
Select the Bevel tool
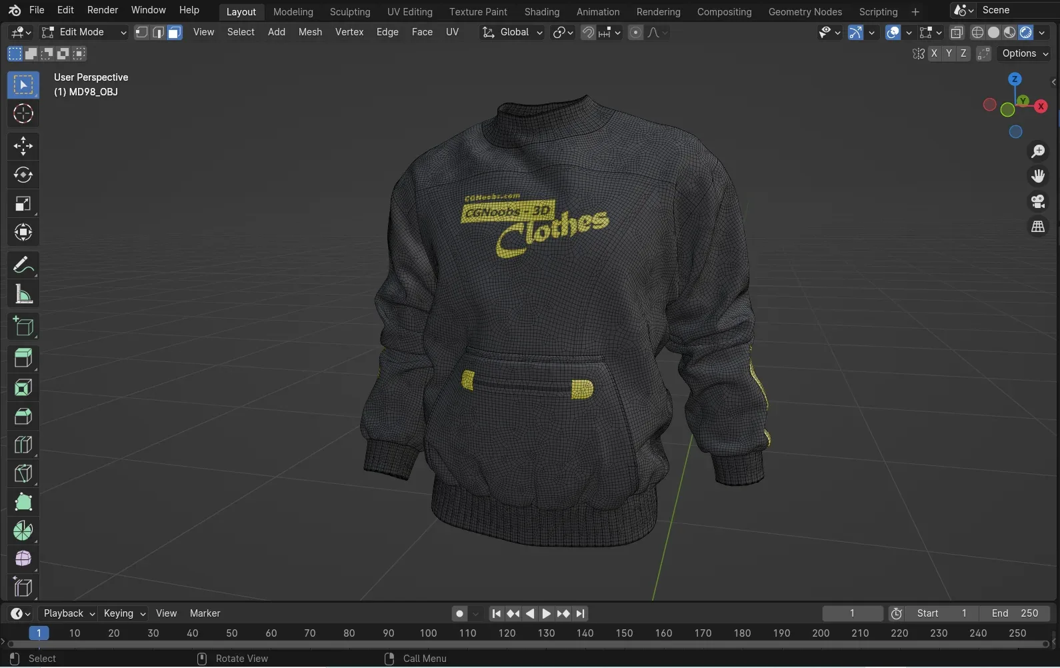[x=23, y=416]
